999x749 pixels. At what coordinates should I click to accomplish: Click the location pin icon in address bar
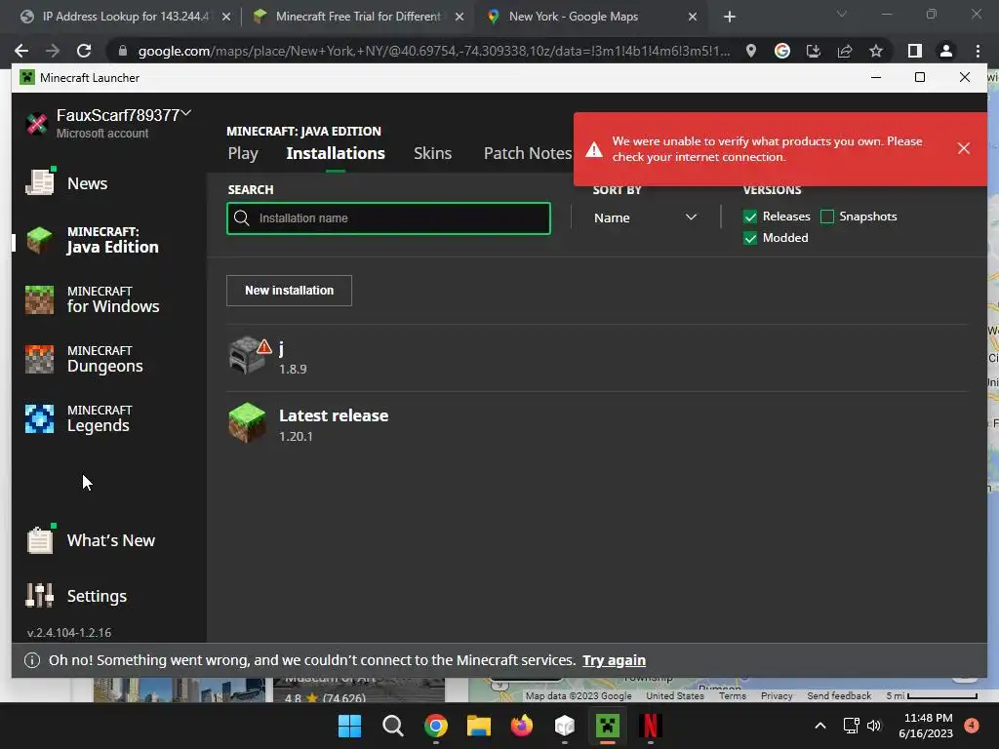751,51
